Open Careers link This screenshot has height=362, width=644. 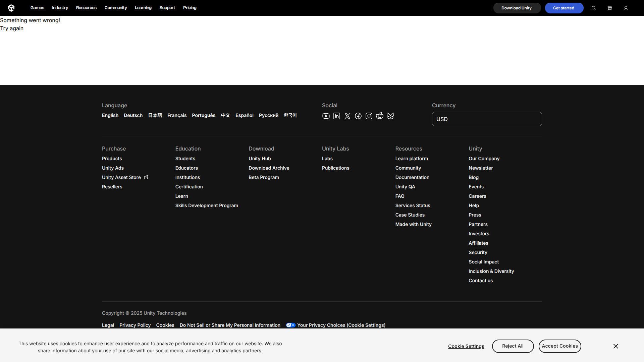(x=477, y=196)
